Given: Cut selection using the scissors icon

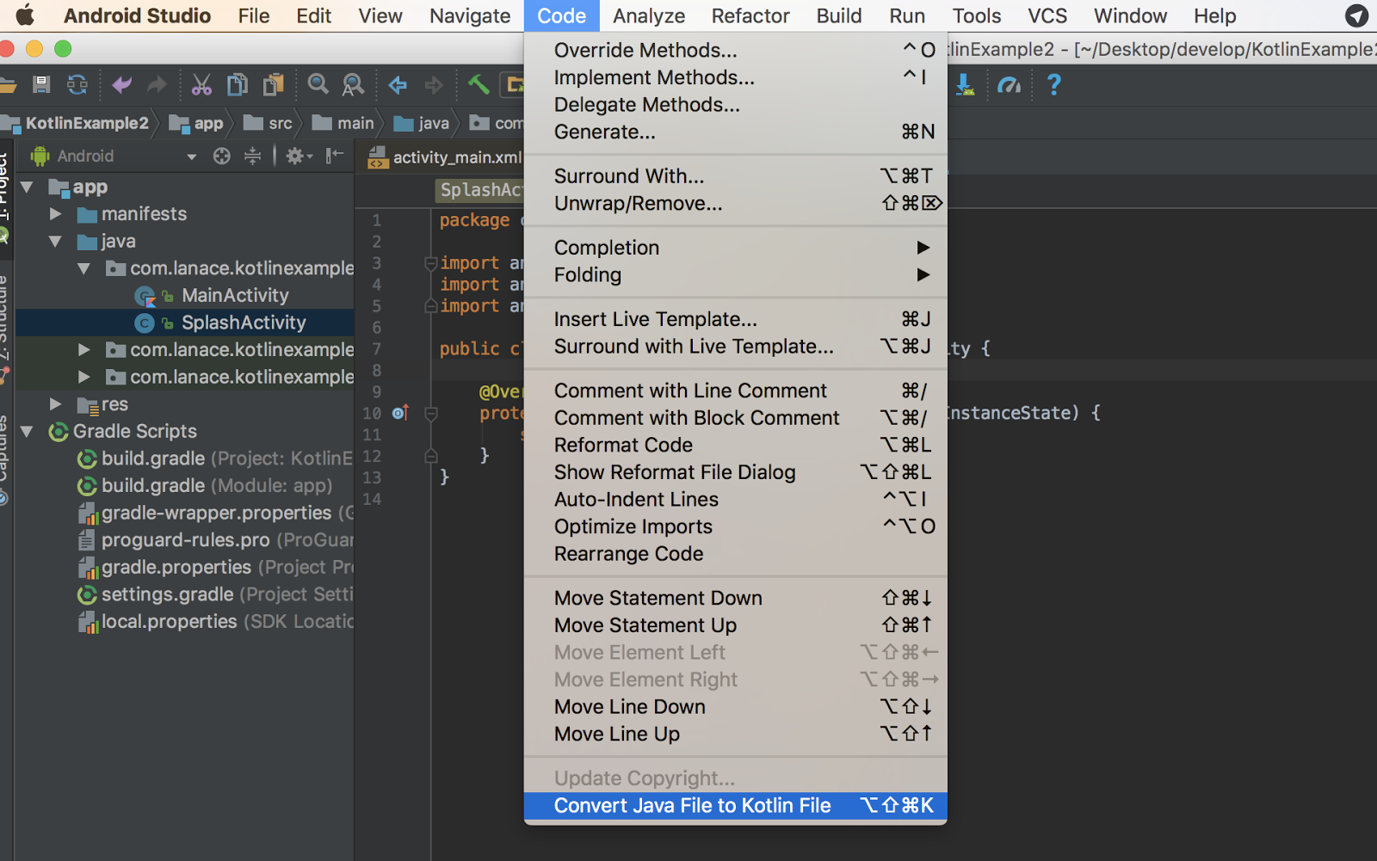Looking at the screenshot, I should tap(201, 84).
